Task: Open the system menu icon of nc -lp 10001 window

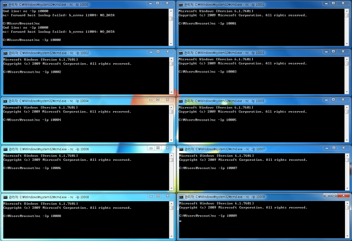Action: [181, 5]
